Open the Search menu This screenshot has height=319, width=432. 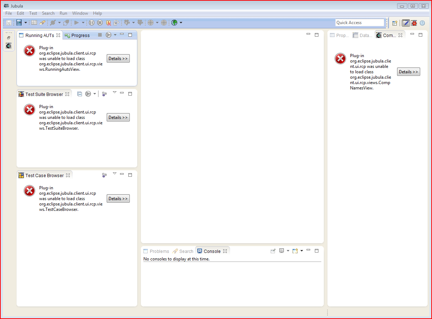point(48,13)
